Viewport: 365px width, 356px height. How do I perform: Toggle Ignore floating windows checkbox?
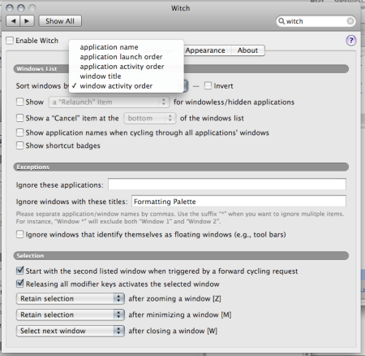19,234
